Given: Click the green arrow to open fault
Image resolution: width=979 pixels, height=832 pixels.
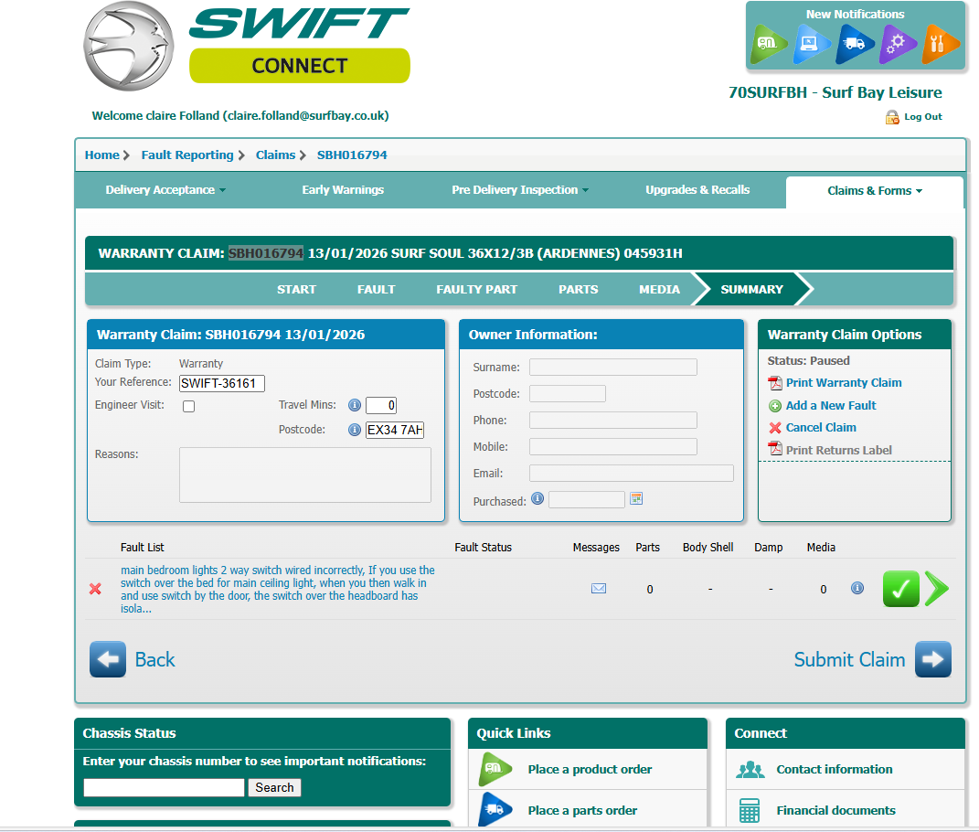Looking at the screenshot, I should [937, 589].
